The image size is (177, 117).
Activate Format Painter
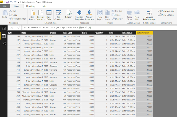tap(17, 19)
